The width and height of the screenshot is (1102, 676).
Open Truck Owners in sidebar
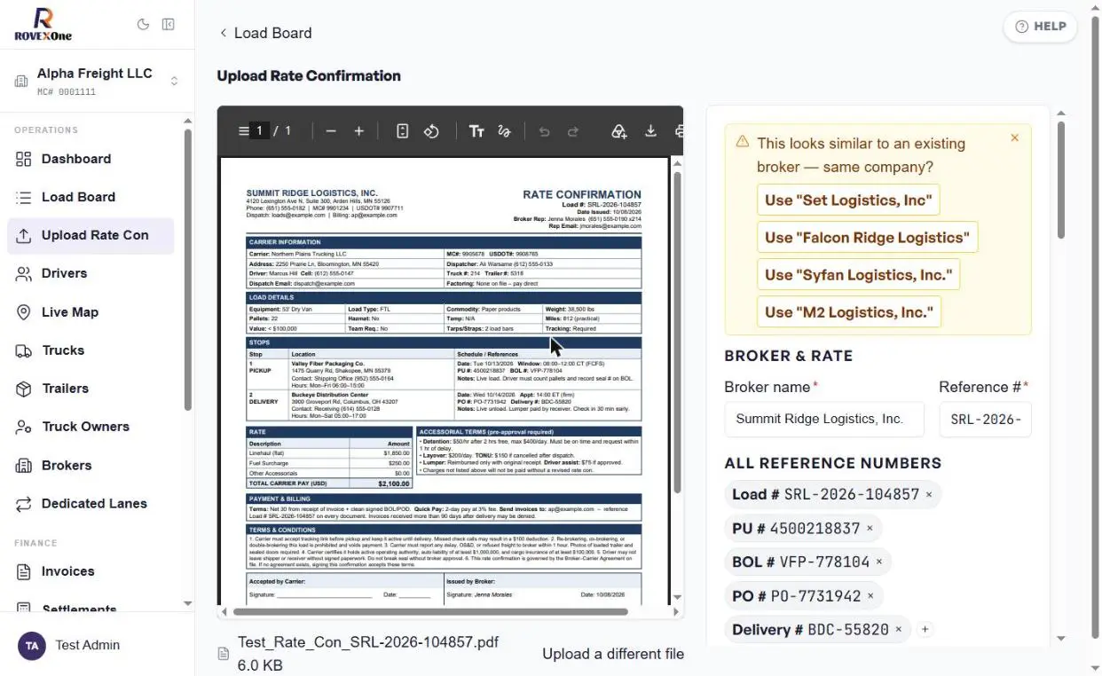click(91, 427)
